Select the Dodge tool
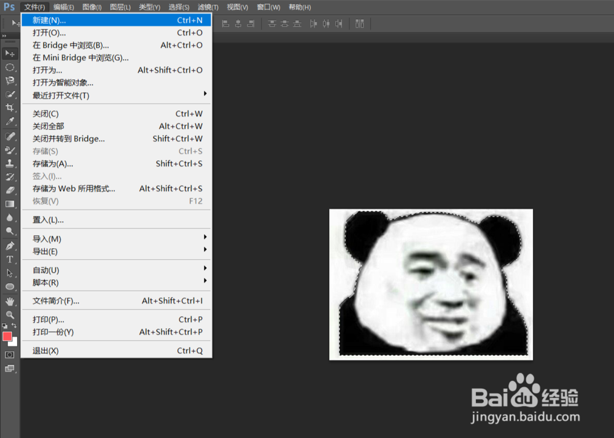Viewport: 614px width, 438px height. click(x=10, y=231)
